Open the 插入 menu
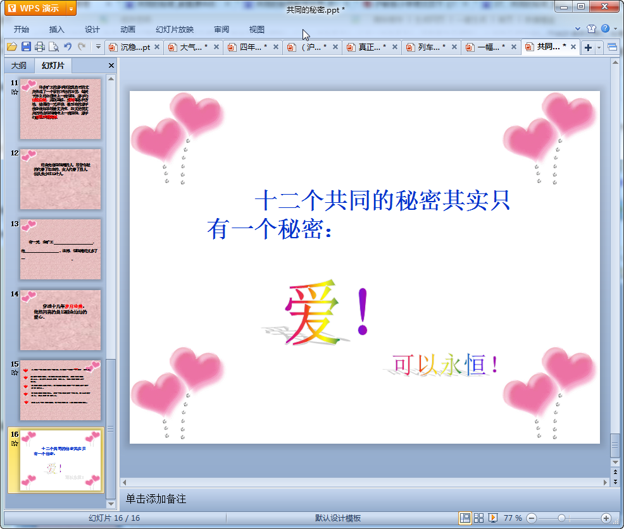 [x=56, y=30]
